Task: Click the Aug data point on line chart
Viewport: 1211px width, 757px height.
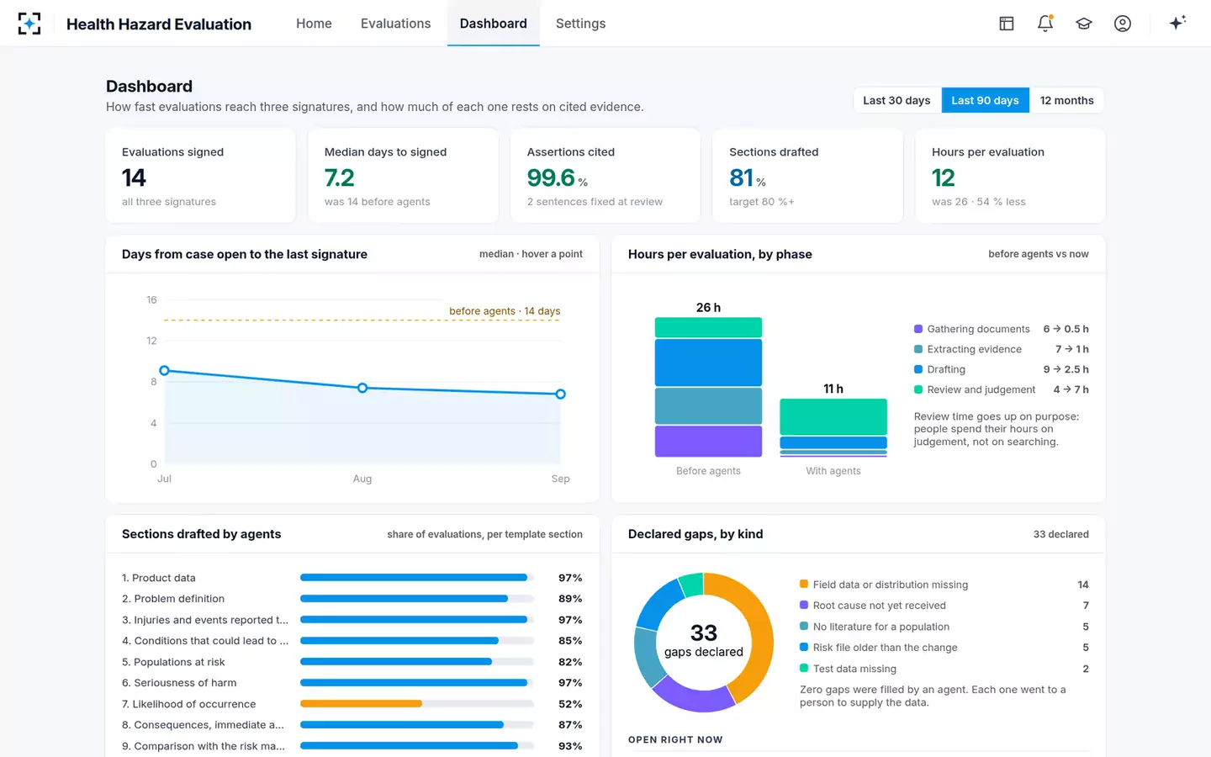Action: pos(362,388)
